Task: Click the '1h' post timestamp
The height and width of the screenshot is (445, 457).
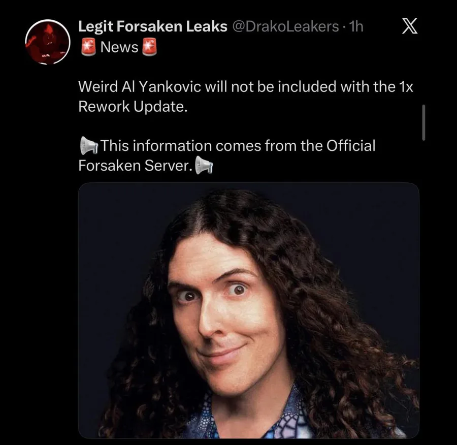Action: [356, 26]
